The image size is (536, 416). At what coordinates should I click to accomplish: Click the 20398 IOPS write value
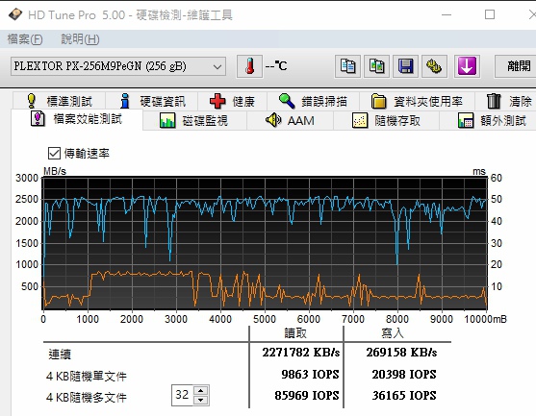click(x=404, y=375)
